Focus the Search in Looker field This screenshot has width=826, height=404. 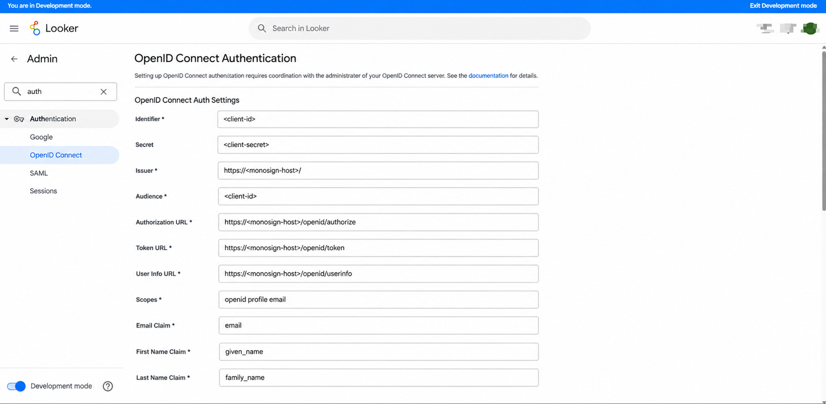(419, 28)
